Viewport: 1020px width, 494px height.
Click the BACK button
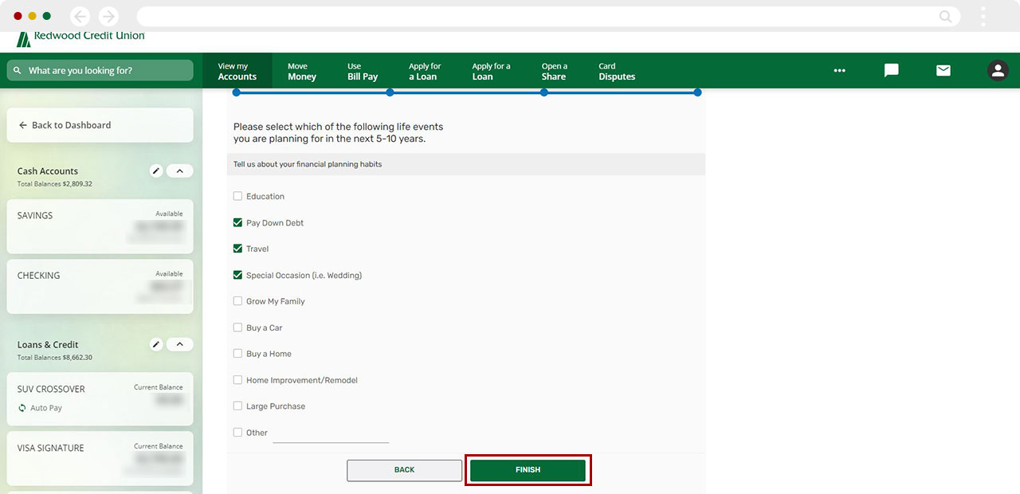tap(404, 470)
